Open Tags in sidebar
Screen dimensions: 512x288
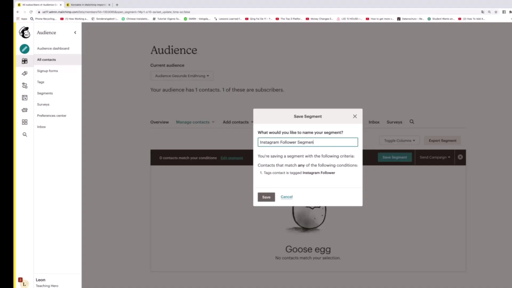[x=41, y=82]
